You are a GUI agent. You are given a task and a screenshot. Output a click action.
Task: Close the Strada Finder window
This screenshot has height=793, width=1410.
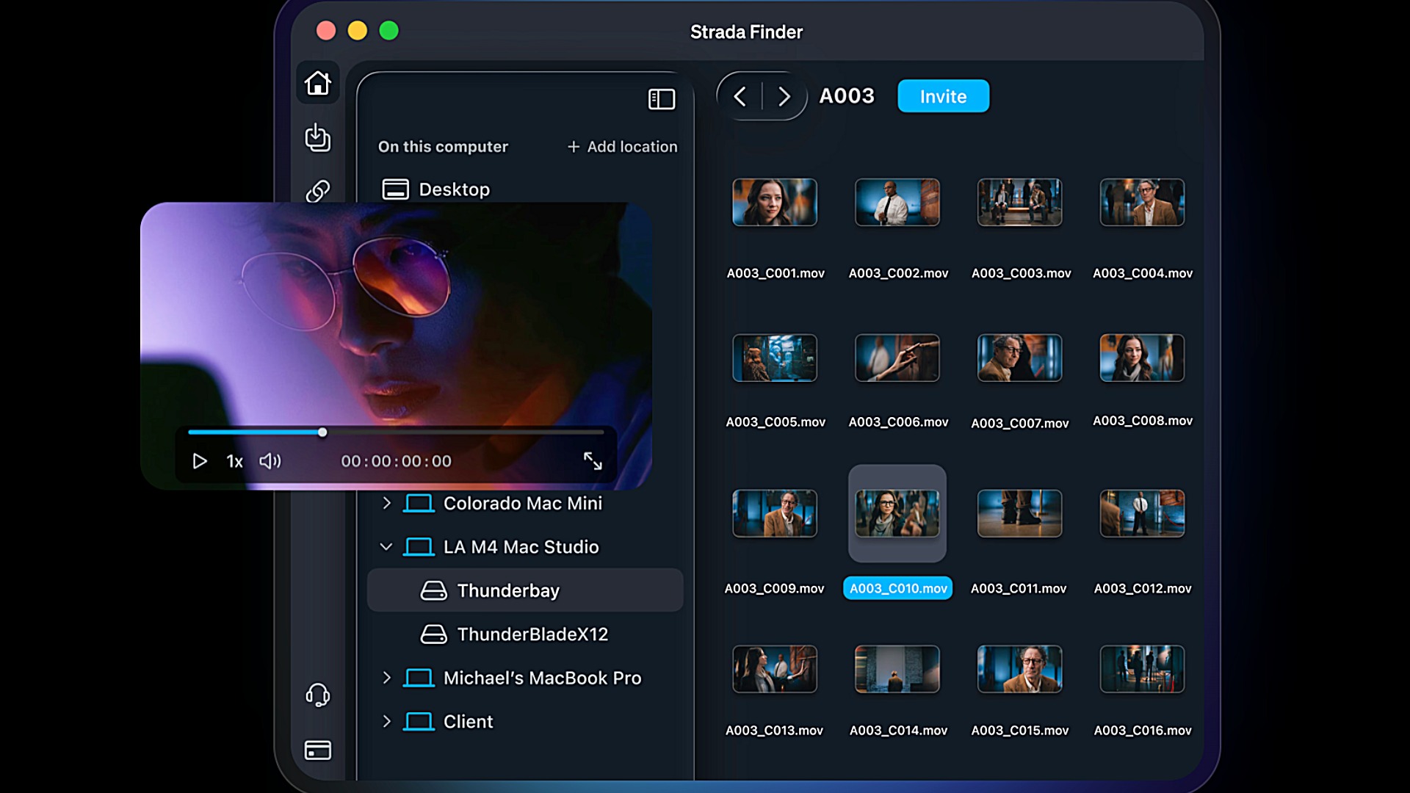[326, 31]
